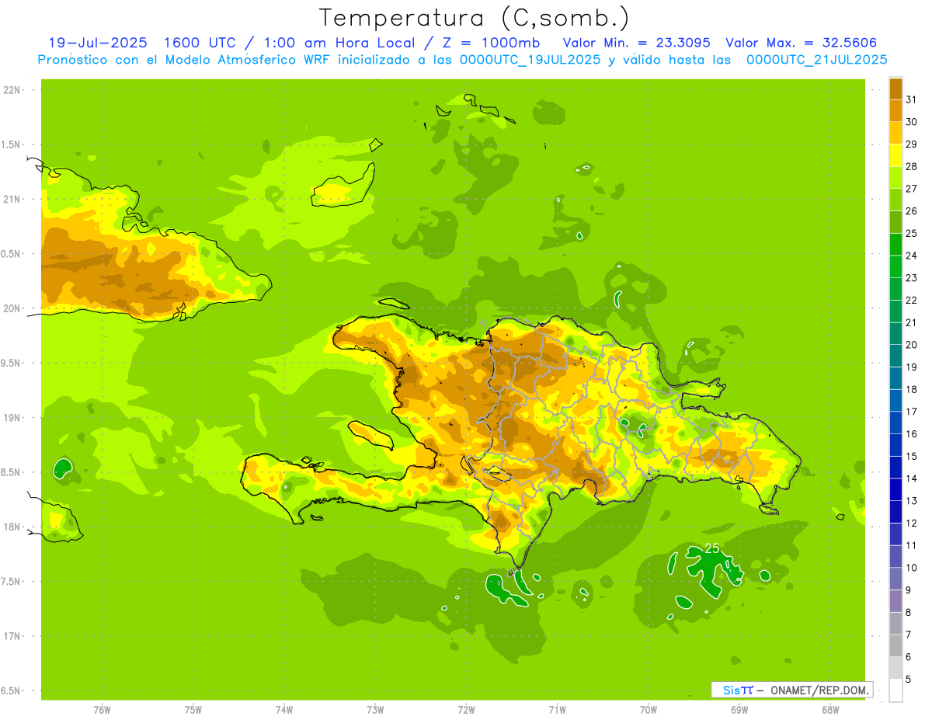
Task: Click the "71W" longitude axis label
Action: pos(557,710)
